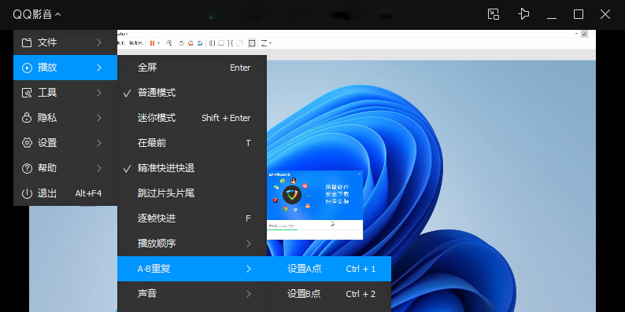Close the QQ影音 player window
Screen dimensions: 625x312
[605, 14]
